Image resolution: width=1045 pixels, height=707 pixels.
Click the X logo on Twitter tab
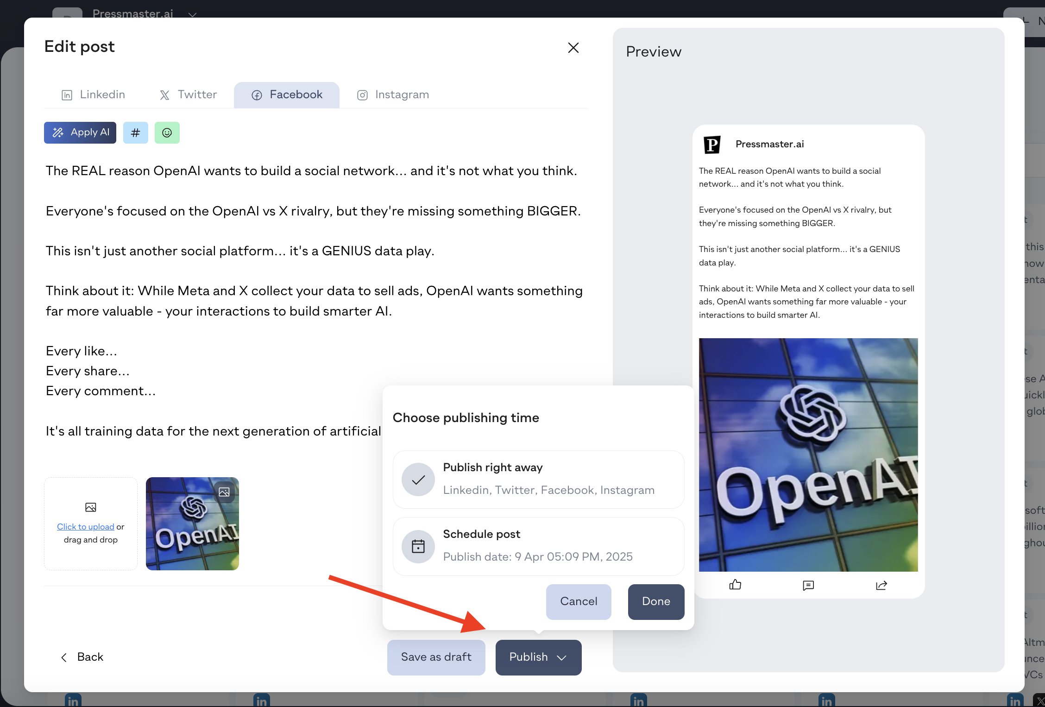click(164, 95)
